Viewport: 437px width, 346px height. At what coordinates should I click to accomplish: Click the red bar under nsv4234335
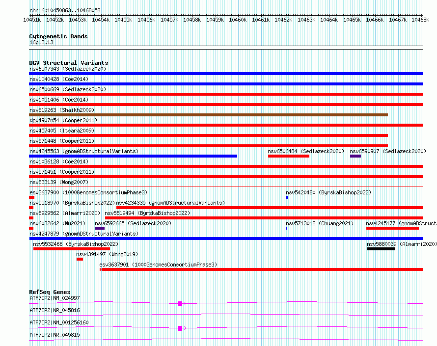coord(270,208)
